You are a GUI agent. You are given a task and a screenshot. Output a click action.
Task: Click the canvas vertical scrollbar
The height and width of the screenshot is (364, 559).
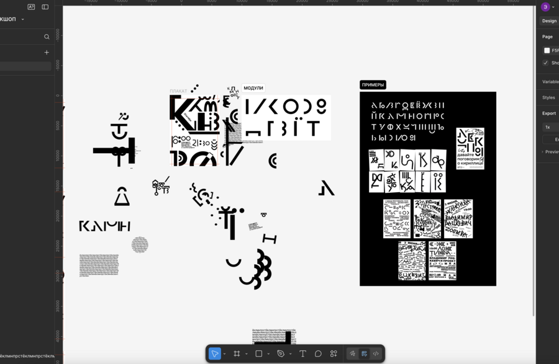click(534, 160)
